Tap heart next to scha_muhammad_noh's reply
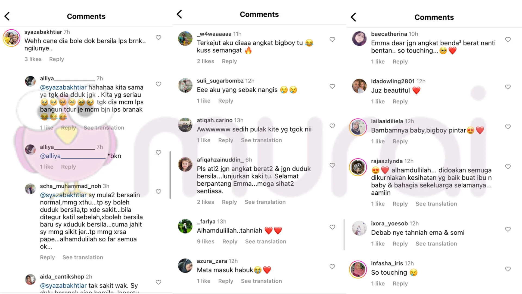The height and width of the screenshot is (294, 522). 159,192
